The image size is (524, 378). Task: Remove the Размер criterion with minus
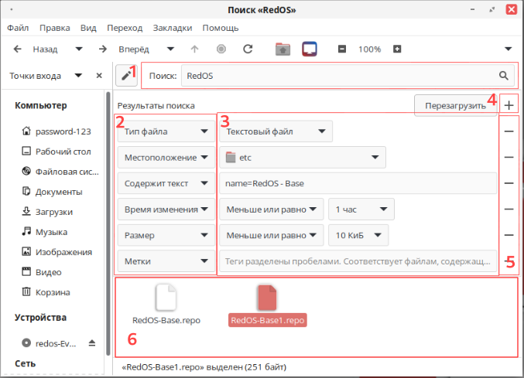click(x=509, y=236)
